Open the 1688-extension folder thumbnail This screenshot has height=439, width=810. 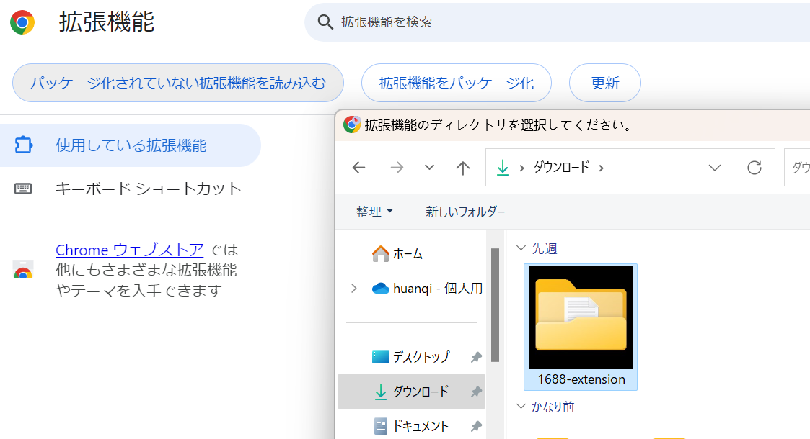(580, 317)
